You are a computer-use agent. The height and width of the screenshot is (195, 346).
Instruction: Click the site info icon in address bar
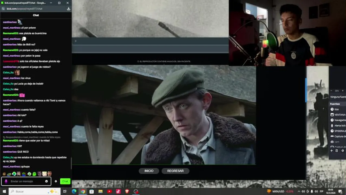point(3,9)
